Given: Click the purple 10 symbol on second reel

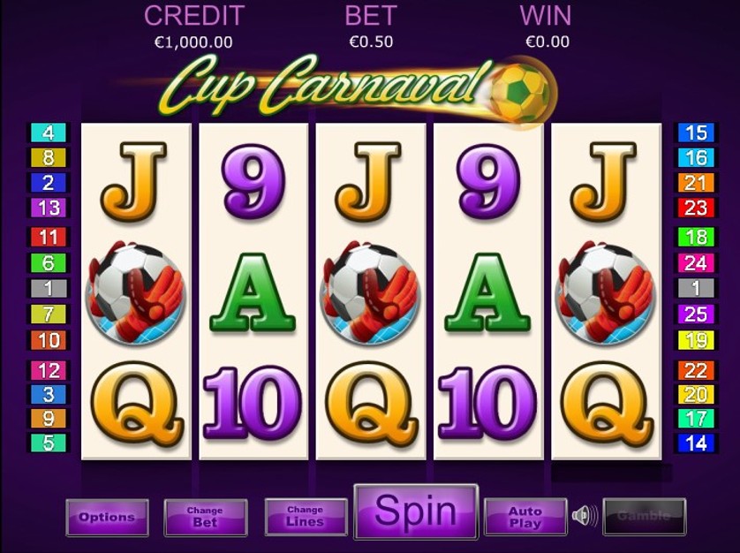Looking at the screenshot, I should 253,405.
